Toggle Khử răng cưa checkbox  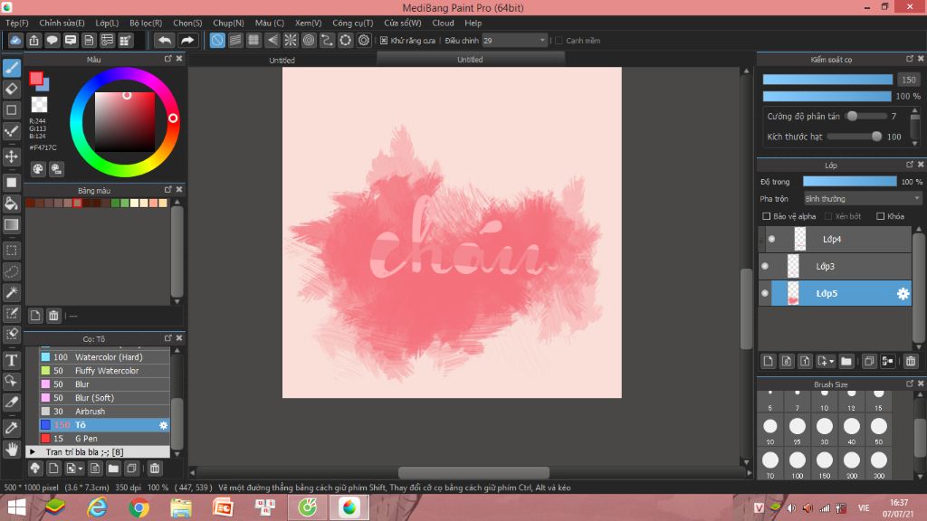tap(384, 41)
